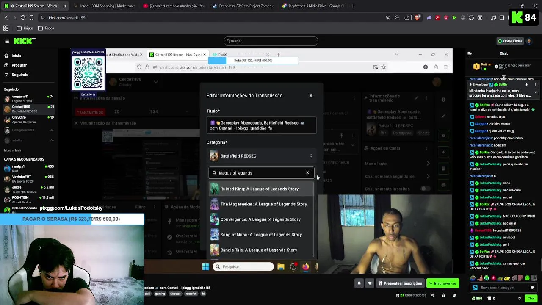Edit the stream title text box
Image resolution: width=542 pixels, height=305 pixels.
pos(261,125)
